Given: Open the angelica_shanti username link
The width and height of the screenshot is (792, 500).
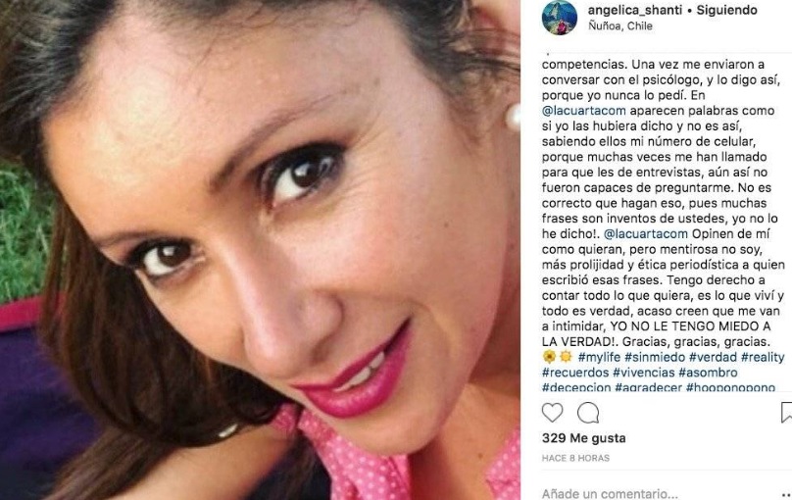Looking at the screenshot, I should tap(635, 10).
